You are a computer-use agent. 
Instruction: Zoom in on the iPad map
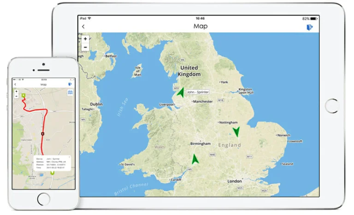(x=85, y=39)
